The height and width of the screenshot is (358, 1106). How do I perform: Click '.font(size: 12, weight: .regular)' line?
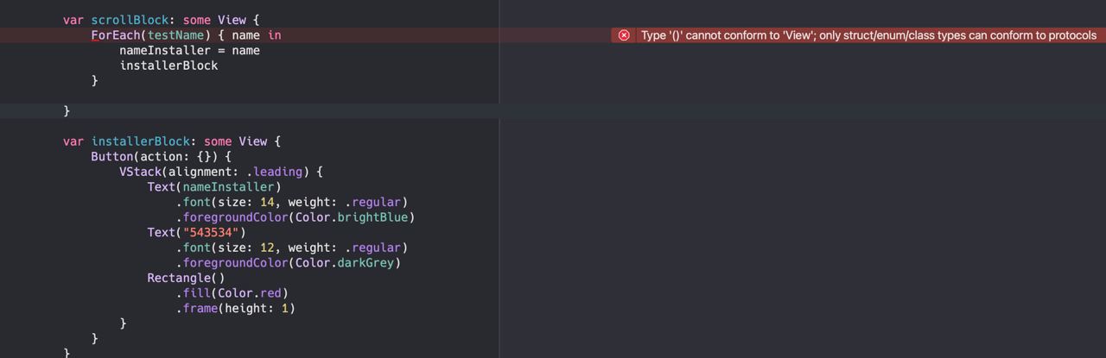click(x=292, y=248)
